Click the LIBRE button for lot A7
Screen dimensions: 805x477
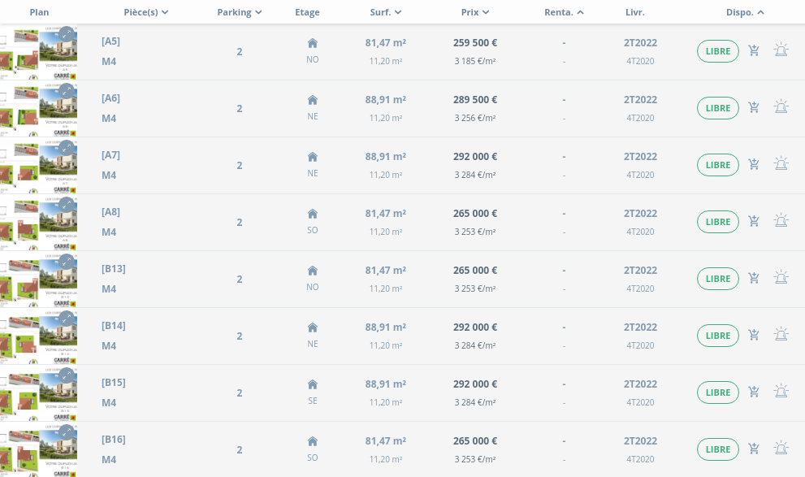coord(718,165)
